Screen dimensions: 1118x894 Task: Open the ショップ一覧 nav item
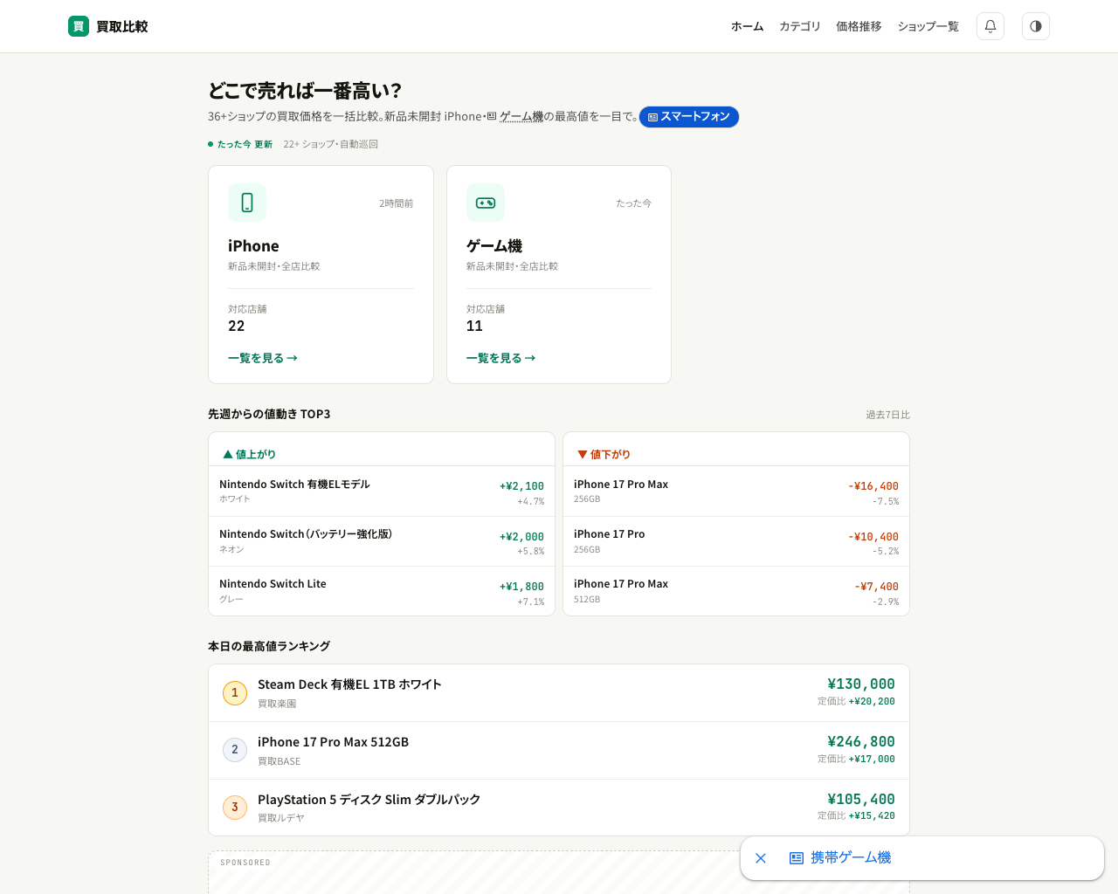[x=928, y=26]
